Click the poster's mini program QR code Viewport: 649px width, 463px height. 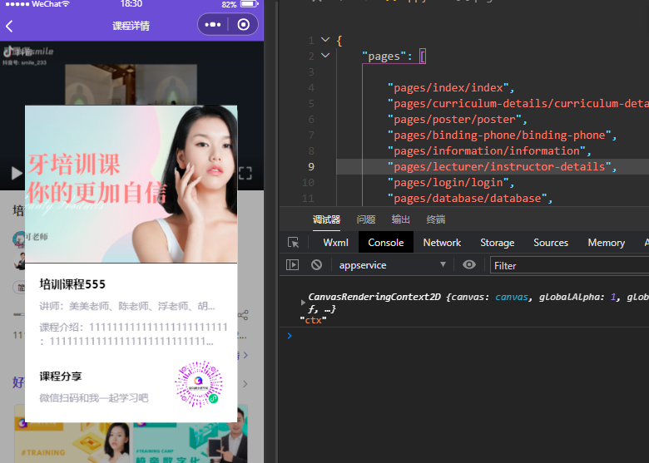coord(199,384)
